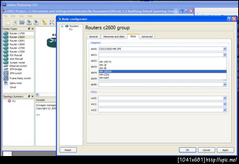Click the Reset button
The image size is (239, 164).
tap(68, 150)
